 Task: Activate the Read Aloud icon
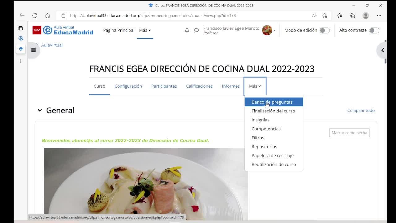coord(314,15)
